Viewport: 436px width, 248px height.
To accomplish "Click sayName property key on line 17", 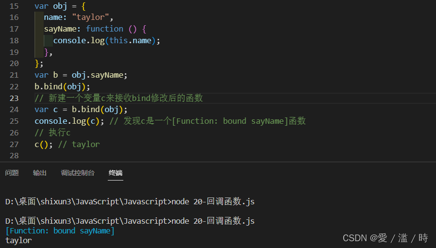I will 60,29.
